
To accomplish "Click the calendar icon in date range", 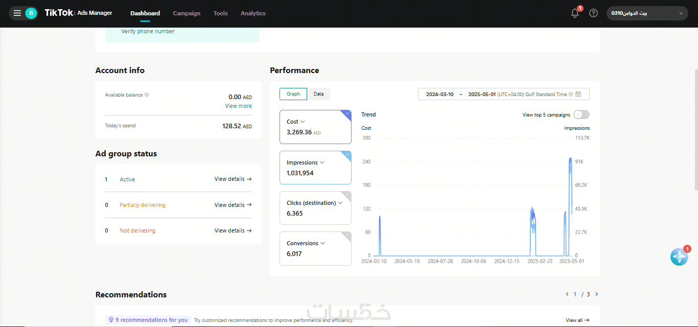I will pos(578,94).
